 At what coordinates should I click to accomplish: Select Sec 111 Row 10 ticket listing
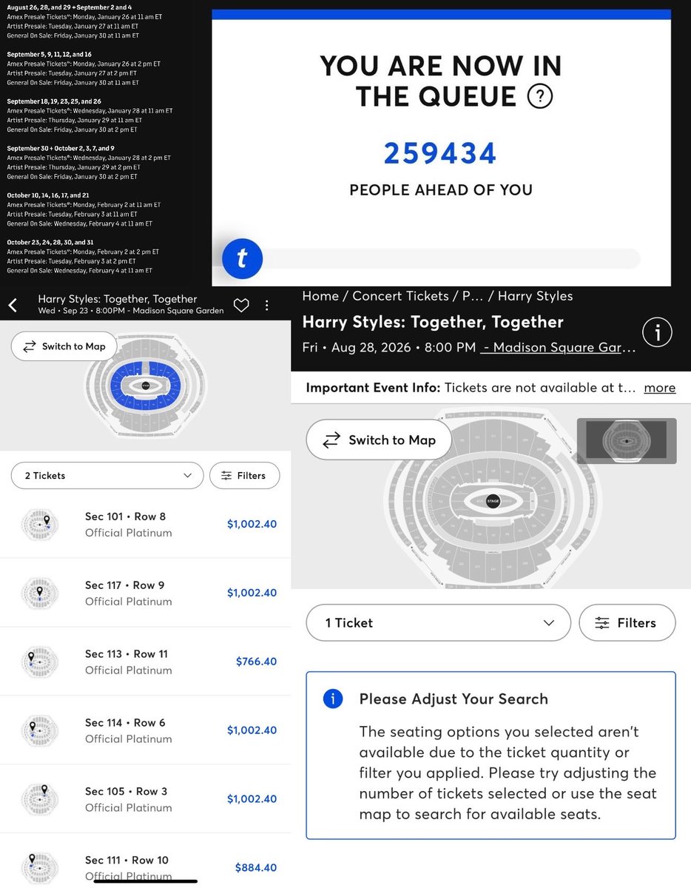(146, 862)
